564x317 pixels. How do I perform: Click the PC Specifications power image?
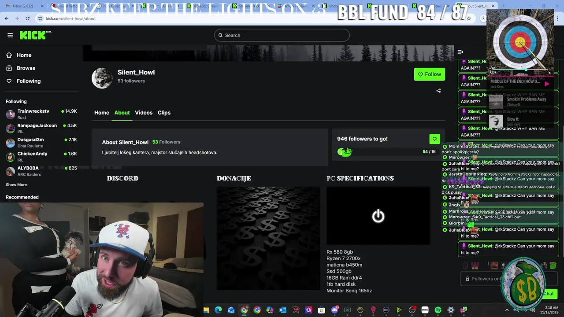(x=378, y=216)
